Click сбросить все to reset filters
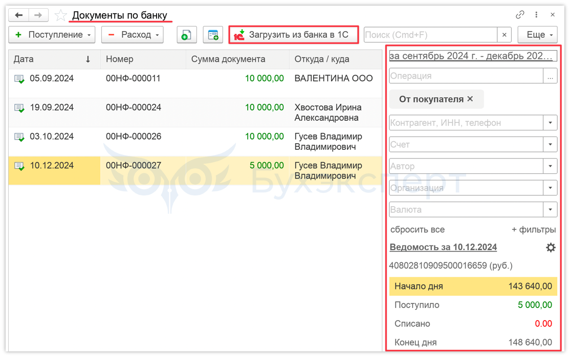Screen dimensions: 570x357 417,230
